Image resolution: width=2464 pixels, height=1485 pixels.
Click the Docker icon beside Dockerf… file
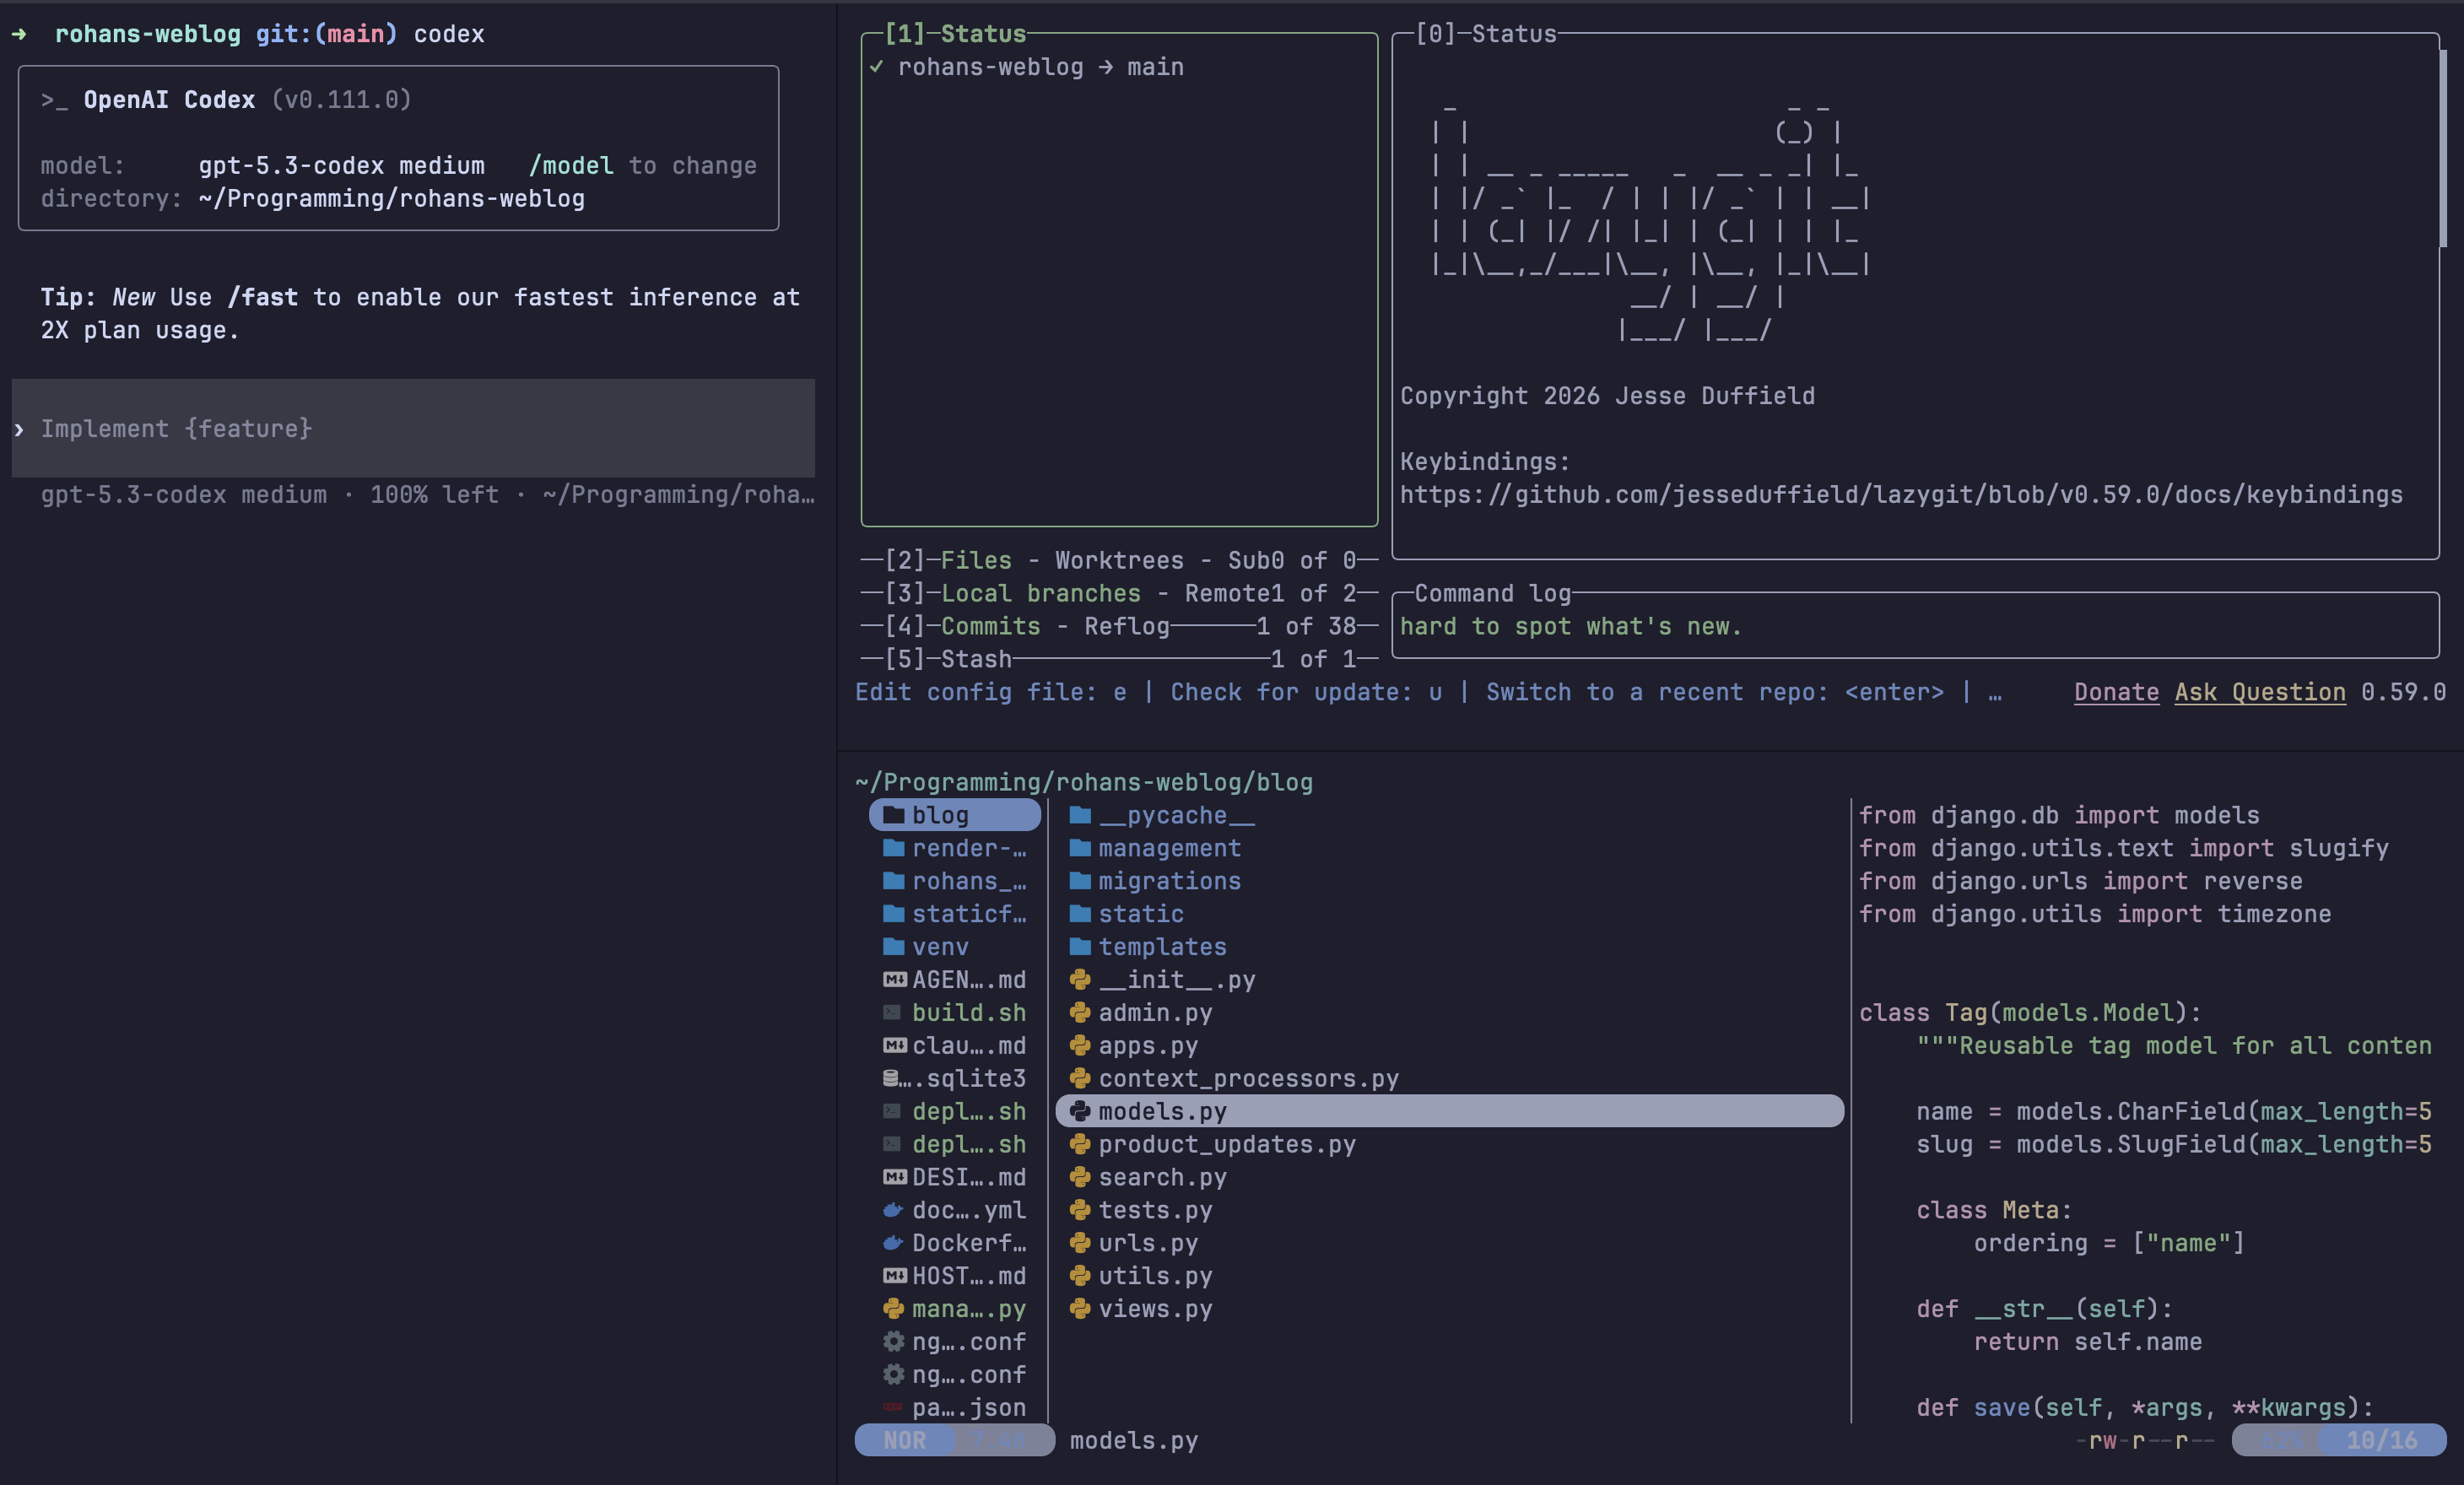[893, 1243]
